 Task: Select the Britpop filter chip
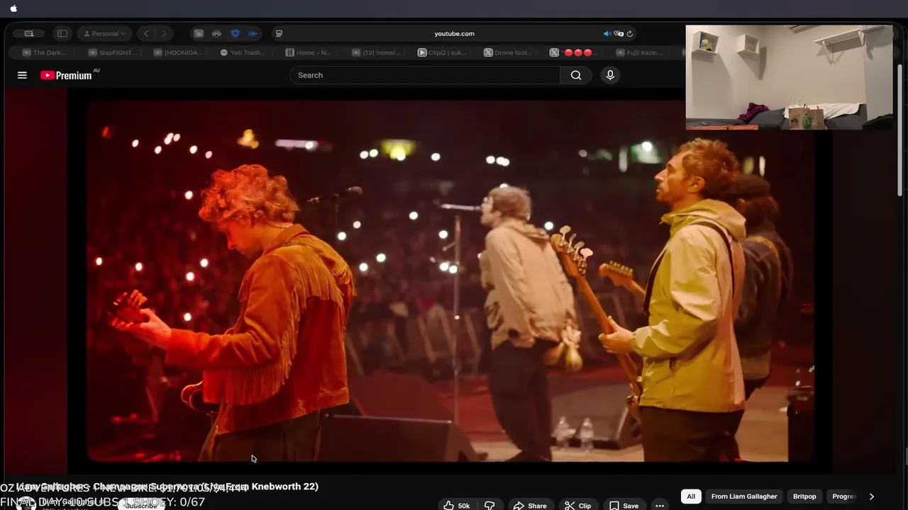click(804, 497)
